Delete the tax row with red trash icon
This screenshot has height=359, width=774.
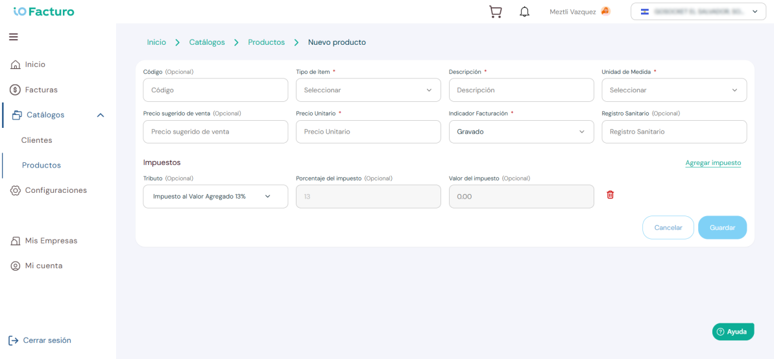[610, 195]
